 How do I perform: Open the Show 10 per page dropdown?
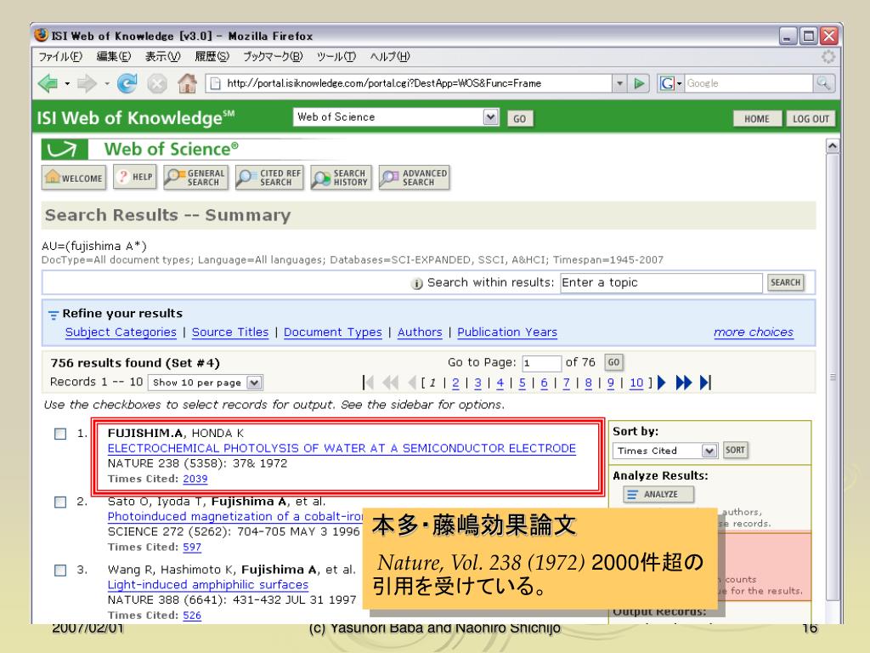253,383
